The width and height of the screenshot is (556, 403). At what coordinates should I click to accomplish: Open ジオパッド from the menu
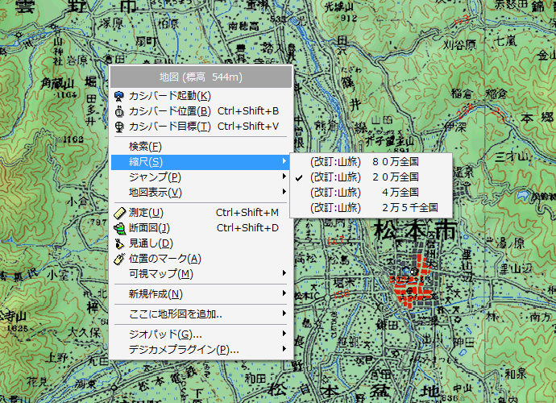tap(165, 334)
